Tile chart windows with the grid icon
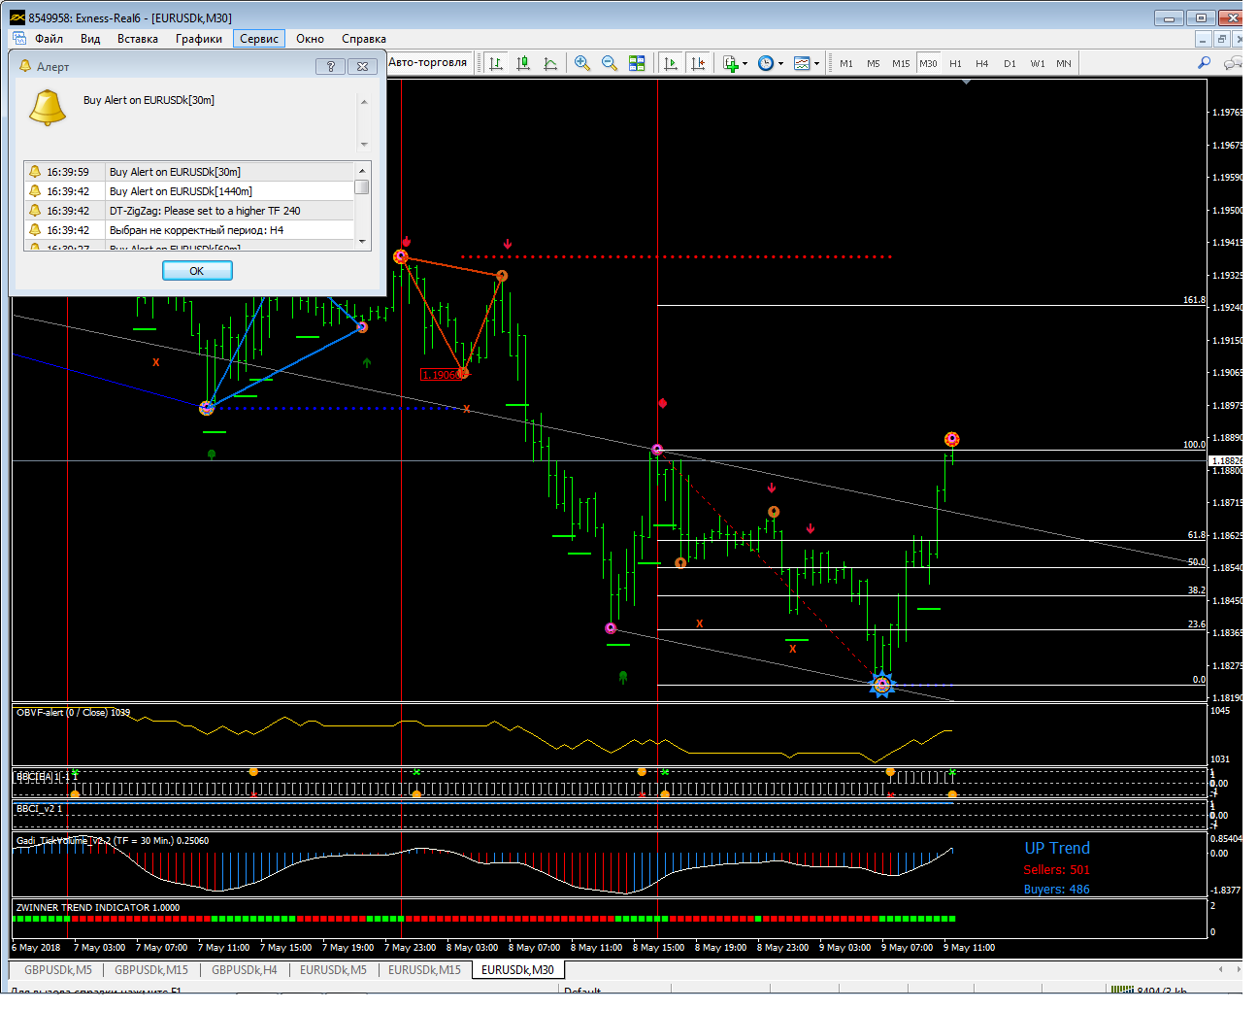This screenshot has width=1258, height=1010. coord(637,63)
